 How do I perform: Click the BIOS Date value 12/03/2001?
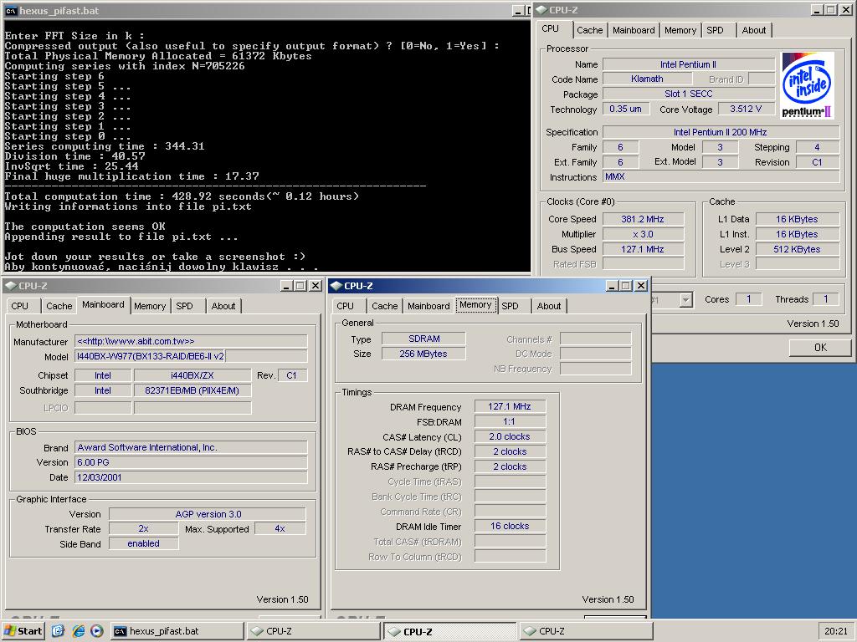(x=191, y=477)
